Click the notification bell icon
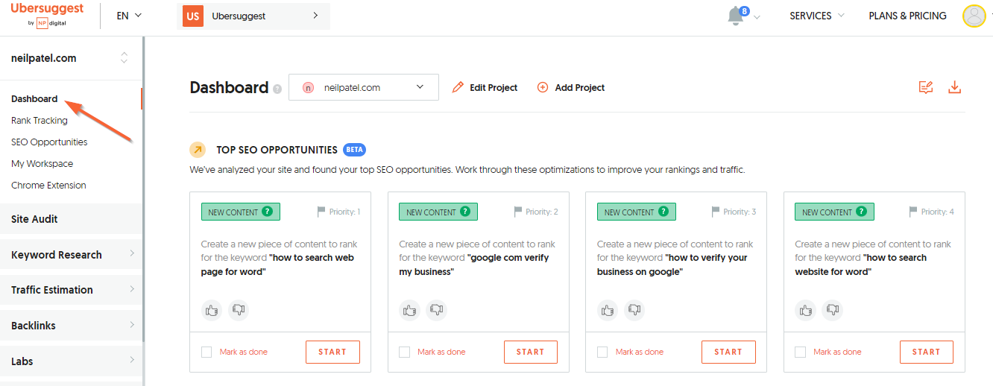Screen dimensions: 993x386 (x=736, y=16)
